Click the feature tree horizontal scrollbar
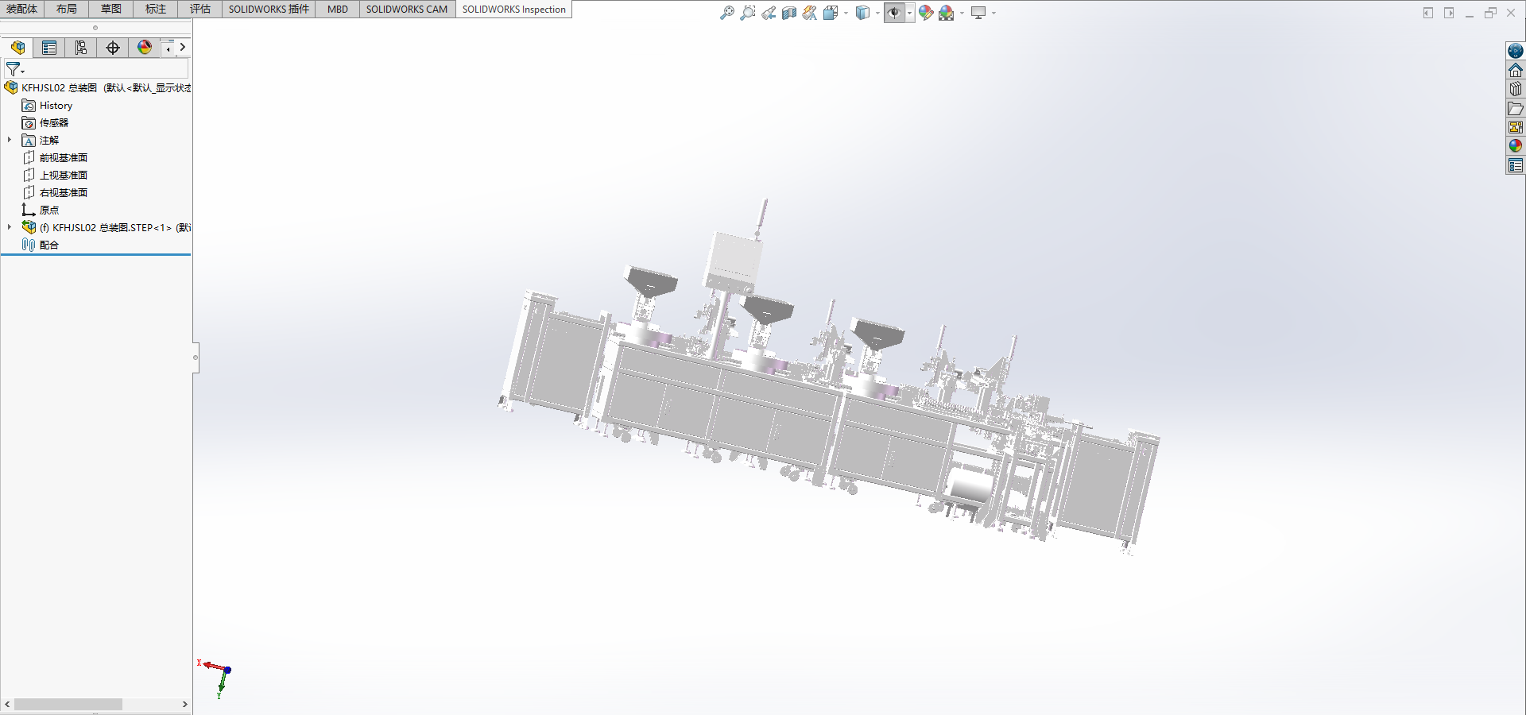The height and width of the screenshot is (715, 1526). [68, 705]
